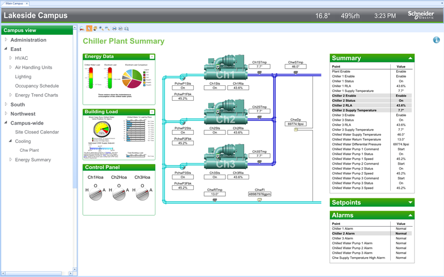
Task: Turn the Ch1Hoa selector knob
Action: click(95, 193)
